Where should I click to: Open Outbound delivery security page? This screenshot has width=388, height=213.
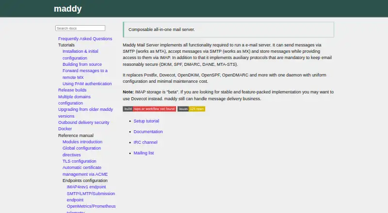pyautogui.click(x=83, y=122)
